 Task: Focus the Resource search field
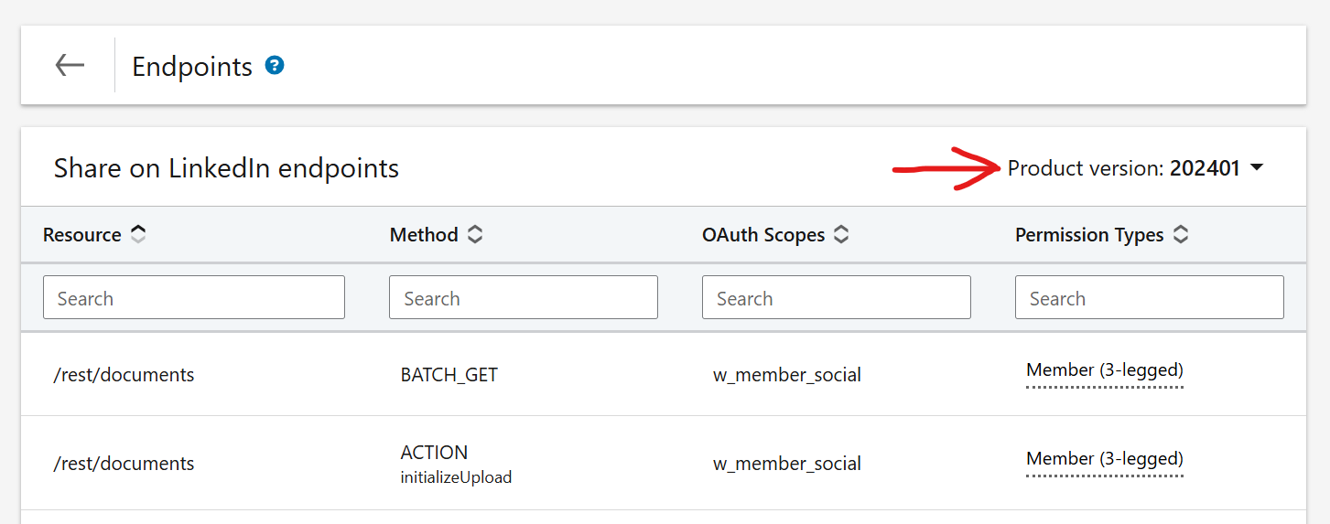(x=194, y=297)
